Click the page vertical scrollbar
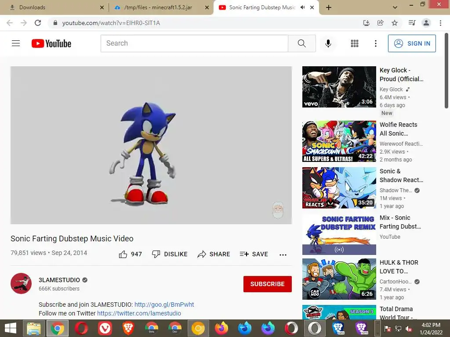 pyautogui.click(x=446, y=71)
